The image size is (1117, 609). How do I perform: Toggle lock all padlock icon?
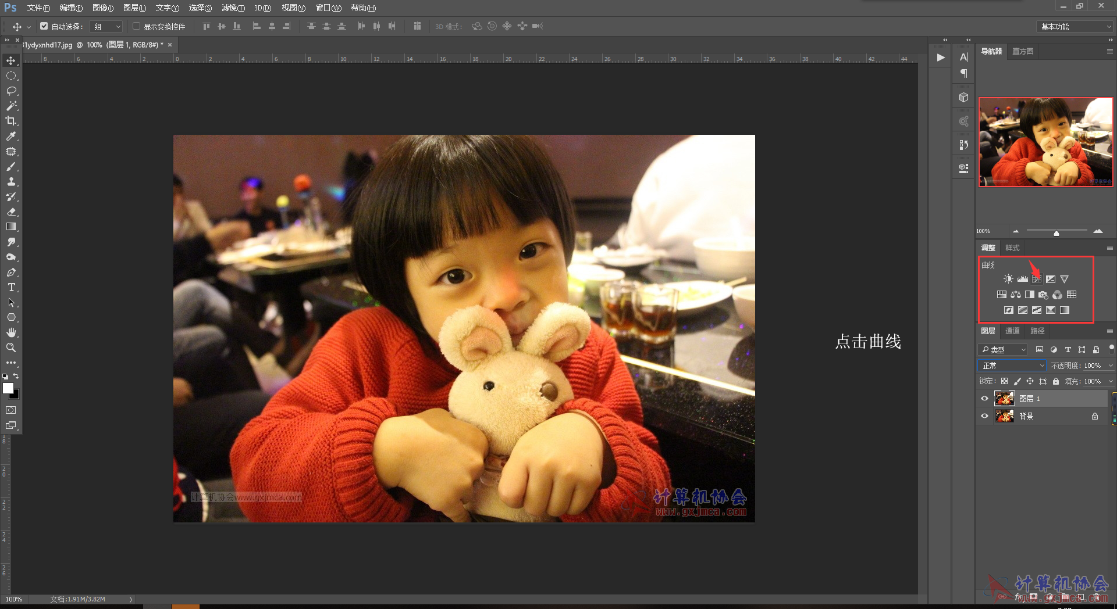[x=1056, y=381]
